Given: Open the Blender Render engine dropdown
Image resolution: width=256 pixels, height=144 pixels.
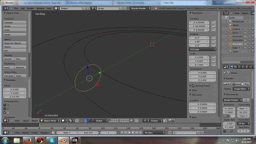Looking at the screenshot, I should [x=140, y=8].
